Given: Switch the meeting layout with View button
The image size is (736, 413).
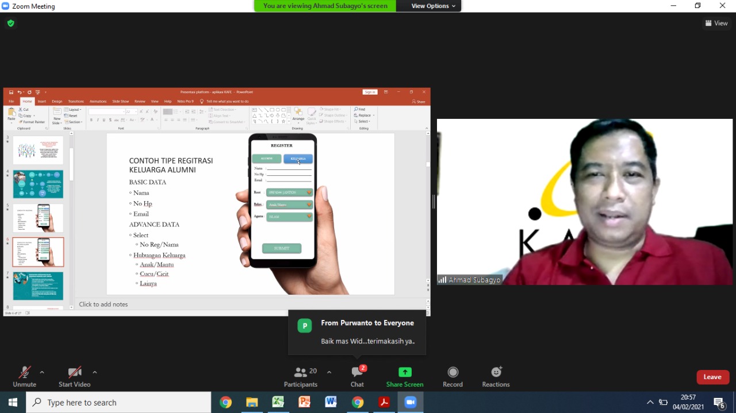Looking at the screenshot, I should click(x=716, y=23).
